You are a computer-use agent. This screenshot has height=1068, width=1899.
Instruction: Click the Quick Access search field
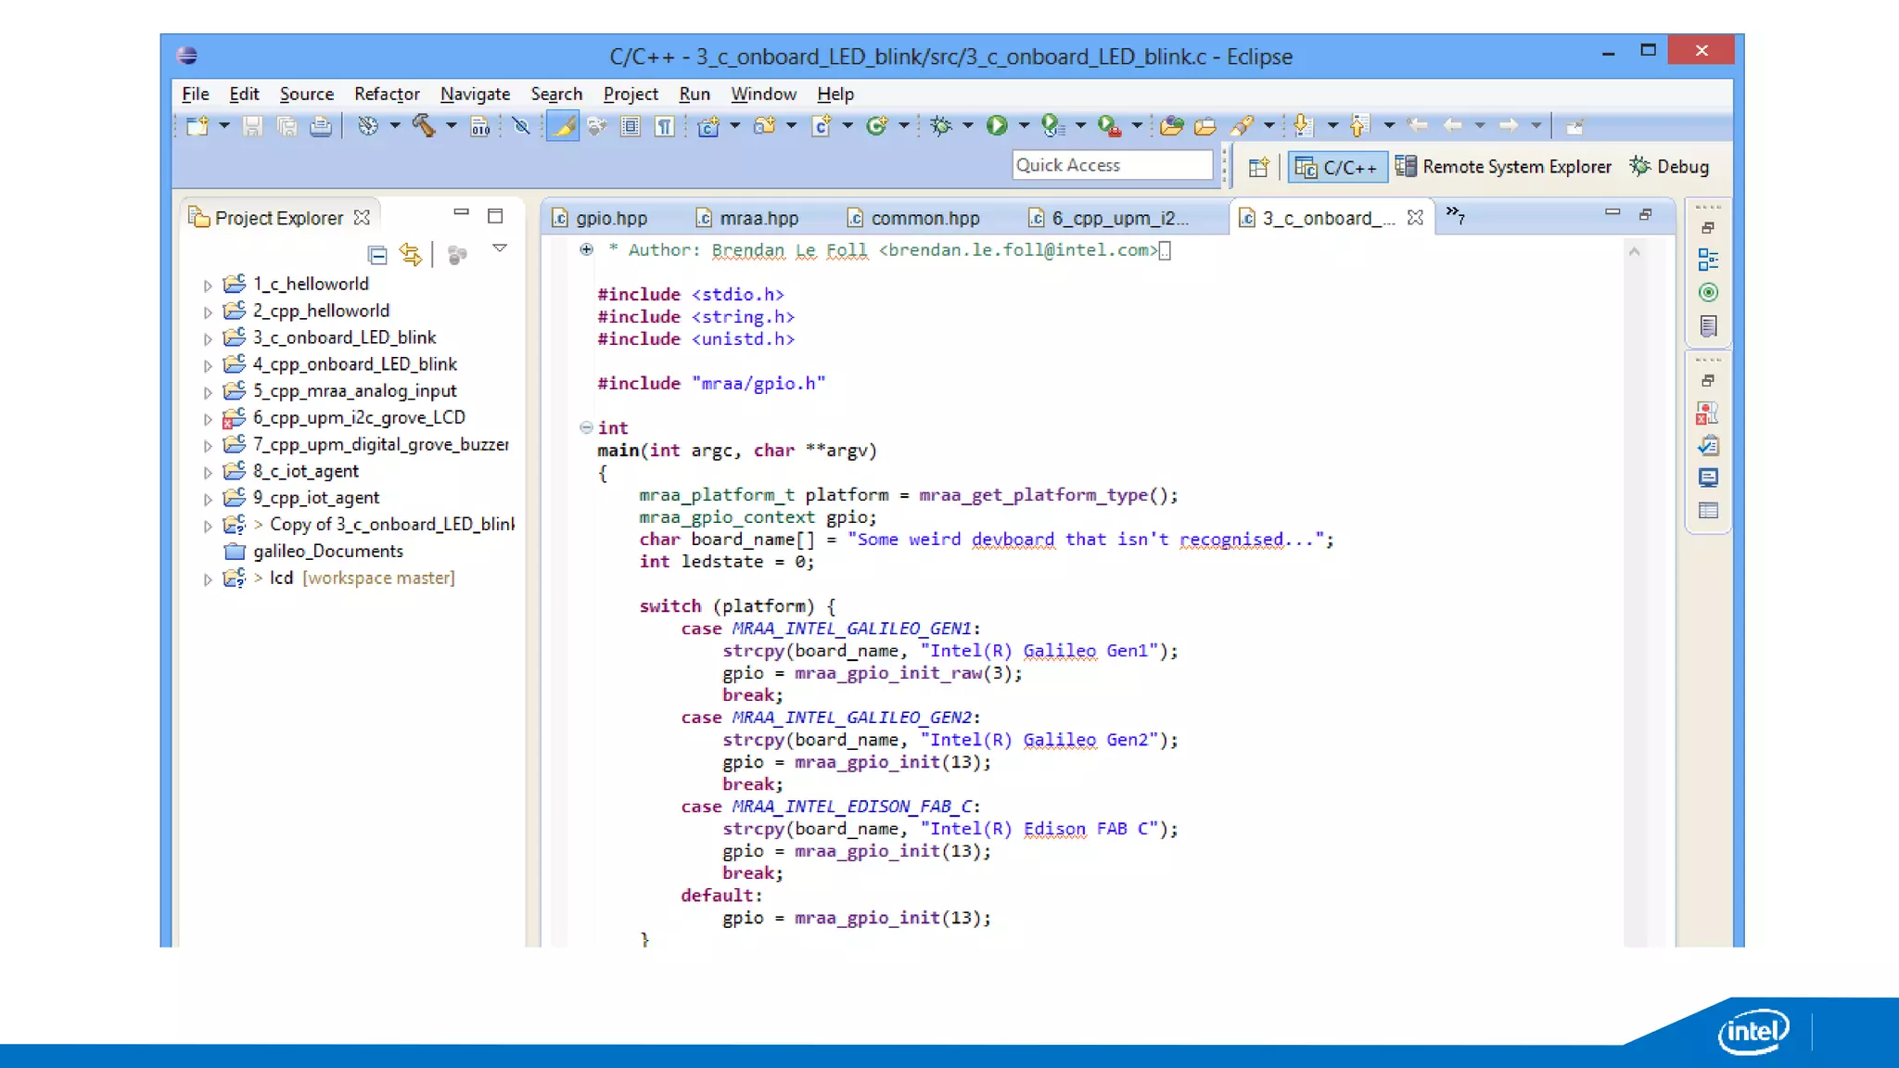click(x=1112, y=165)
